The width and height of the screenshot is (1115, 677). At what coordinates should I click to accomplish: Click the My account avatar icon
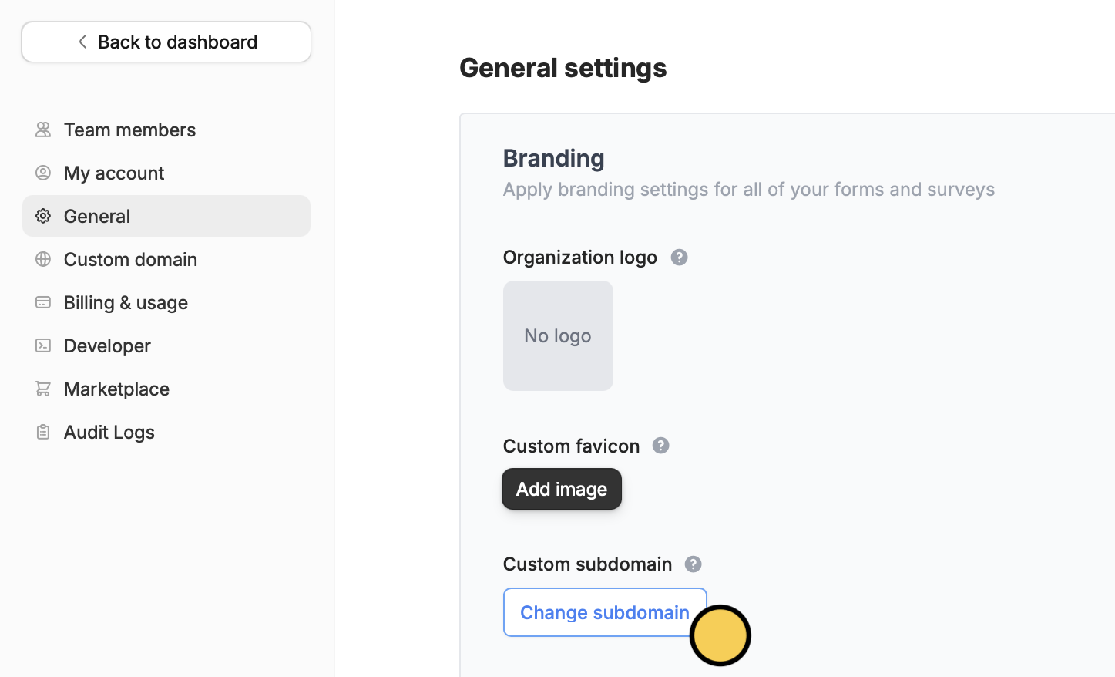43,173
